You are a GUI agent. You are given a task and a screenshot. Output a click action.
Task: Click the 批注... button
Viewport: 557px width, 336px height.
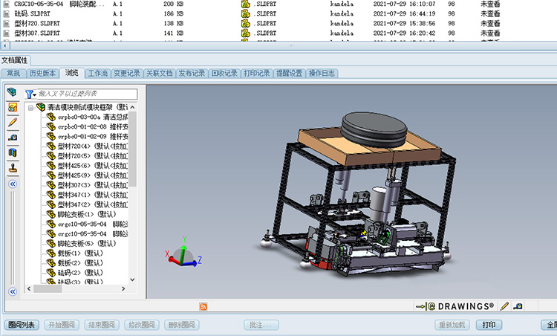pos(261,325)
